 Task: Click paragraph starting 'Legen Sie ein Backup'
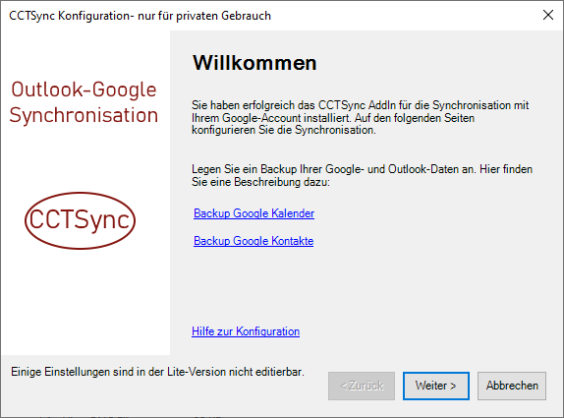[x=362, y=175]
